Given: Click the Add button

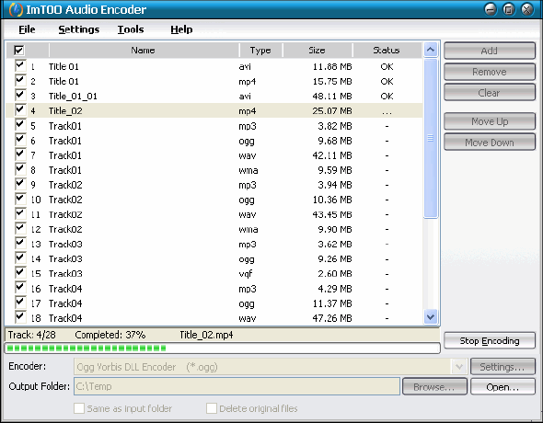Looking at the screenshot, I should coord(490,51).
